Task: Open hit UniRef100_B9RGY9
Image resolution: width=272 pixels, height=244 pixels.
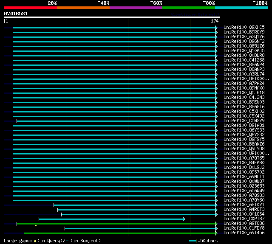Action: pos(244,32)
